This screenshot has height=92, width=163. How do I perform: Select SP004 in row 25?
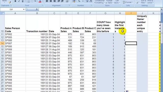click(x=15, y=77)
